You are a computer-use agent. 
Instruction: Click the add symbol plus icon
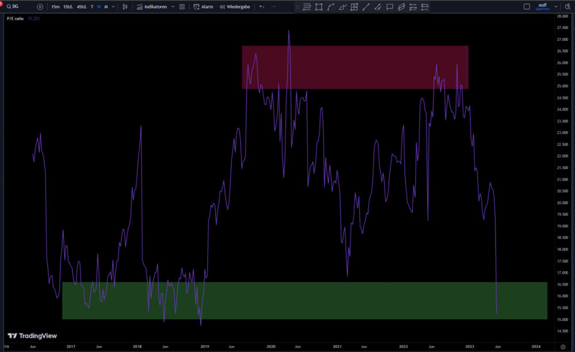pyautogui.click(x=40, y=6)
